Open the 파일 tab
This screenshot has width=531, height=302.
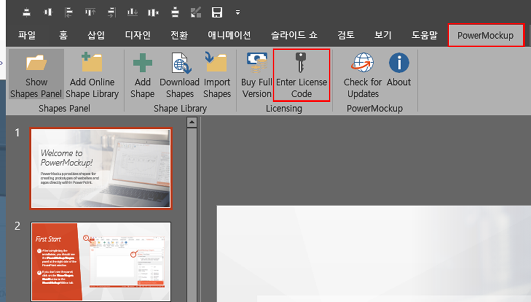click(27, 35)
